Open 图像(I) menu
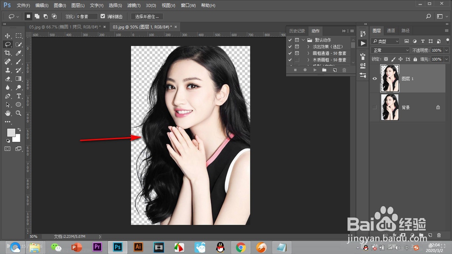Screen dimensions: 452x254 60,5
